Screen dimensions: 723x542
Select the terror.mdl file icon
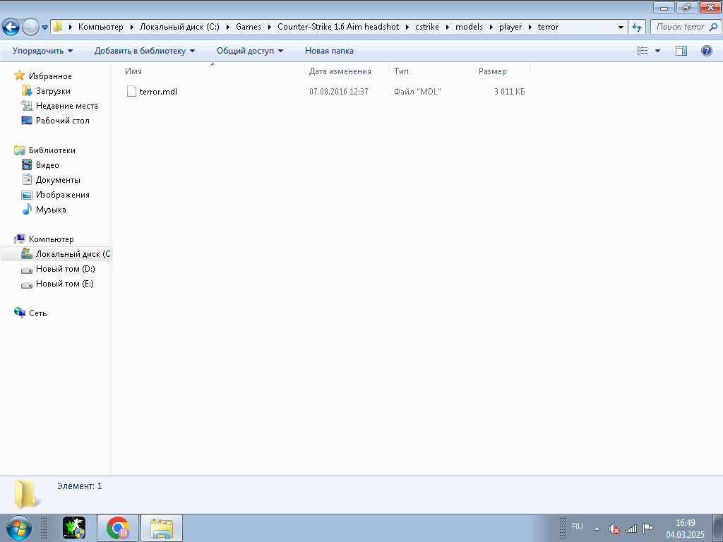tap(131, 91)
